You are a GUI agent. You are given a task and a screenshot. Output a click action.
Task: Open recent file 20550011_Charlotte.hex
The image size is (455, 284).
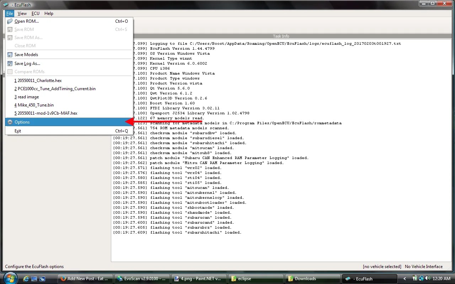click(69, 81)
